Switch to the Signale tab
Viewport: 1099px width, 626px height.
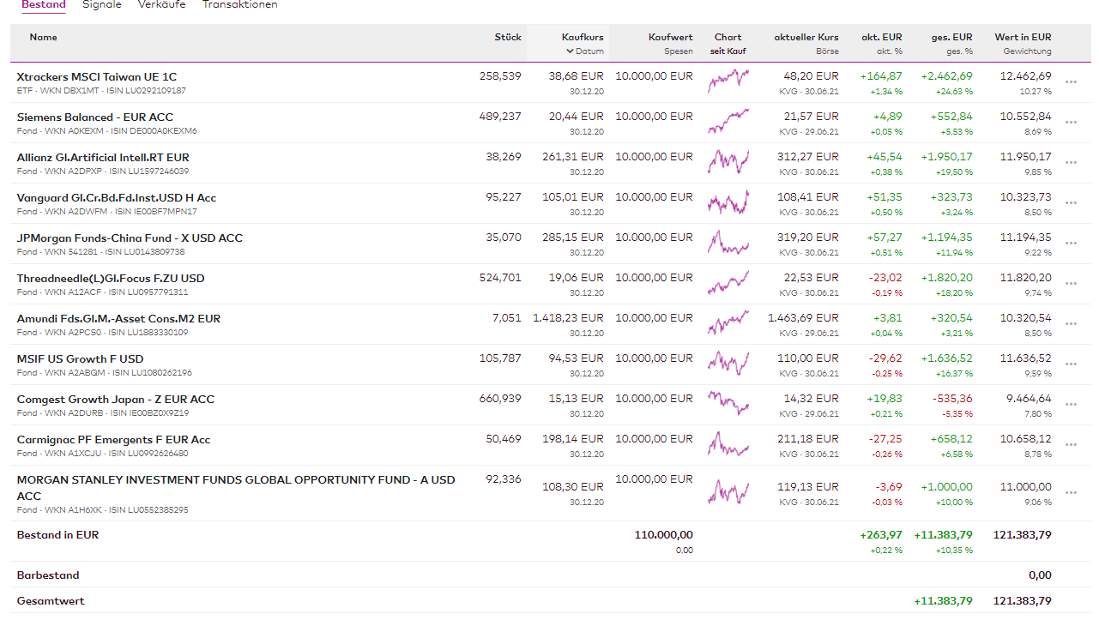(x=102, y=5)
